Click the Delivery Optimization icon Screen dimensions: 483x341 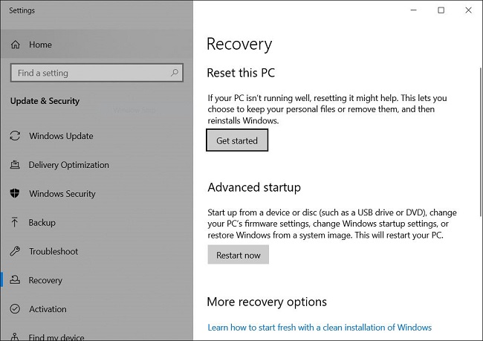pos(15,165)
